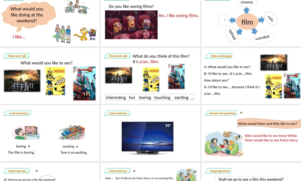
Task: Select the 'Language point' label tab
Action: coord(218,171)
